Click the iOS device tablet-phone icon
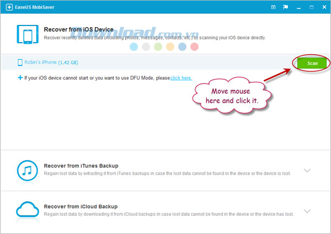This screenshot has width=331, height=234. click(28, 34)
